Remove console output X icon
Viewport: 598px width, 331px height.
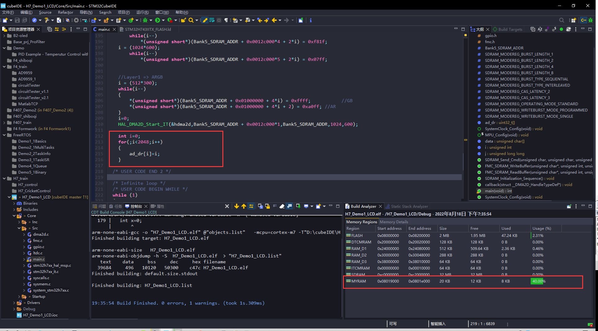(227, 206)
